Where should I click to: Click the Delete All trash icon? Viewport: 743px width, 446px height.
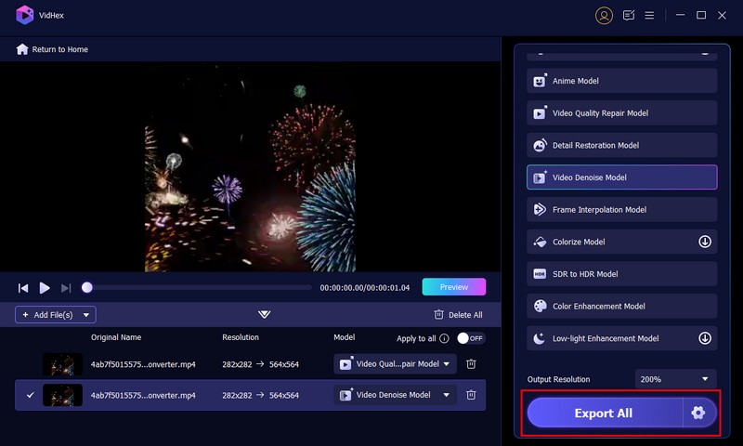click(439, 315)
